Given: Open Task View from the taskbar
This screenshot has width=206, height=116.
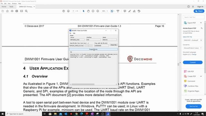Looking at the screenshot, I should click(x=45, y=114).
